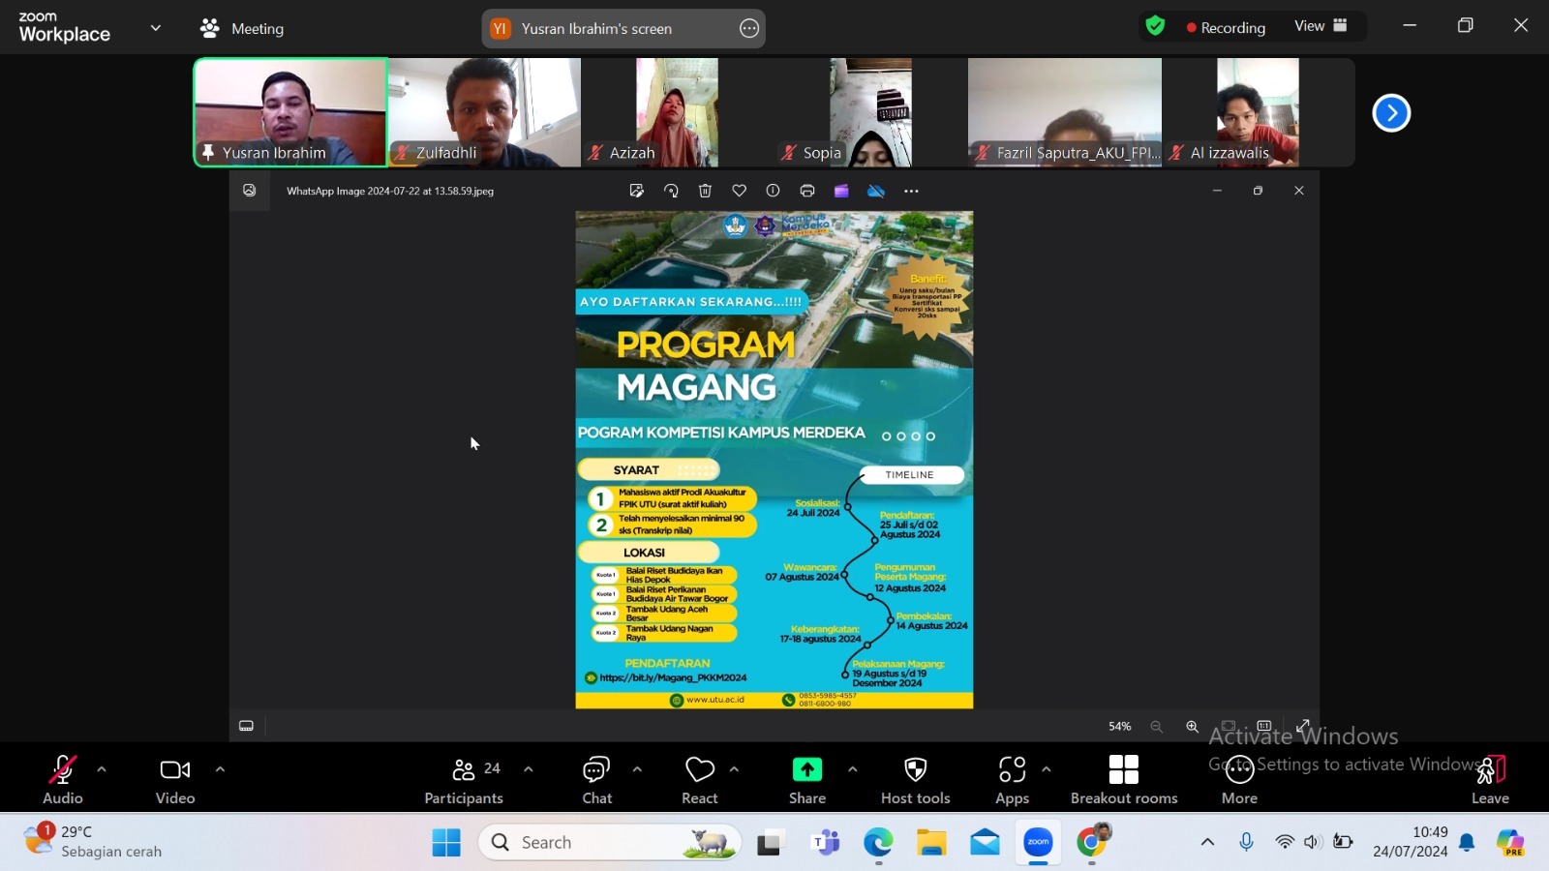Open Zoom Apps panel
Screen dimensions: 1549x871
[x=1012, y=779]
